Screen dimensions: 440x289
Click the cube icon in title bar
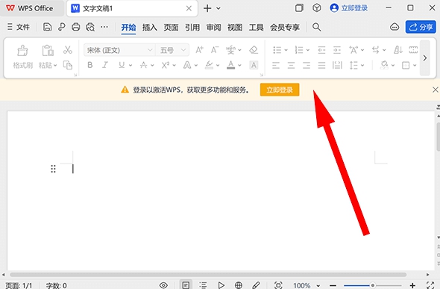coord(317,8)
